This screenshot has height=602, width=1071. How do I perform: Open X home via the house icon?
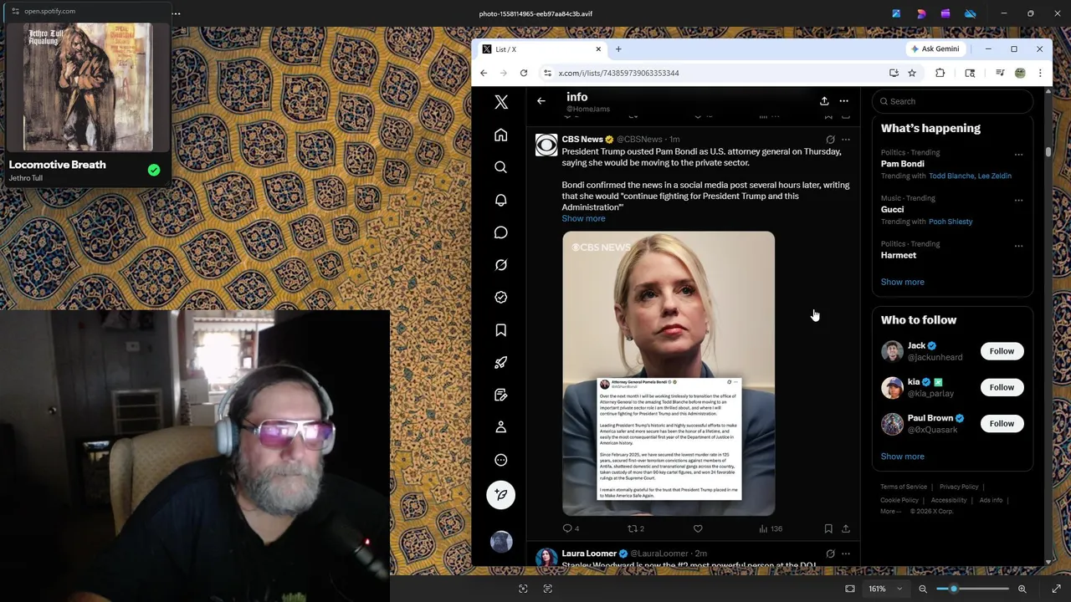[500, 135]
